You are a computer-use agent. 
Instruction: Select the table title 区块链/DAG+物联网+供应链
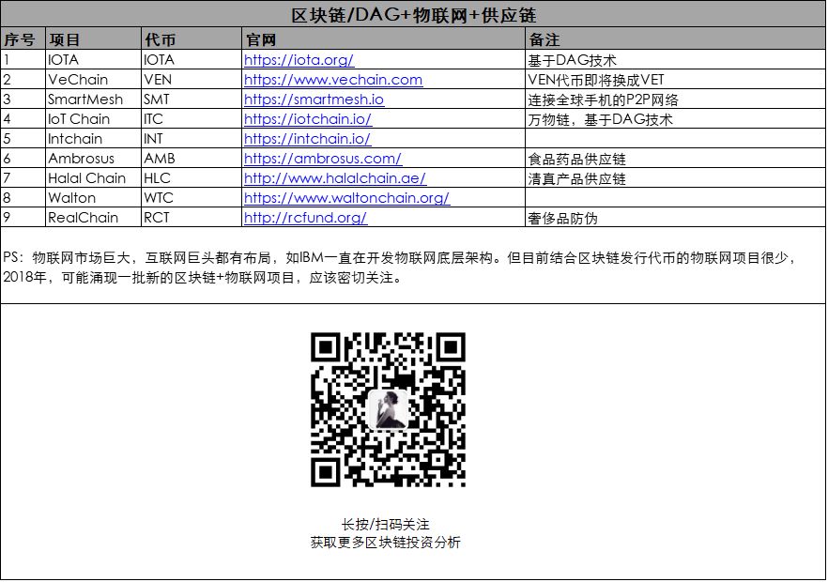point(413,15)
